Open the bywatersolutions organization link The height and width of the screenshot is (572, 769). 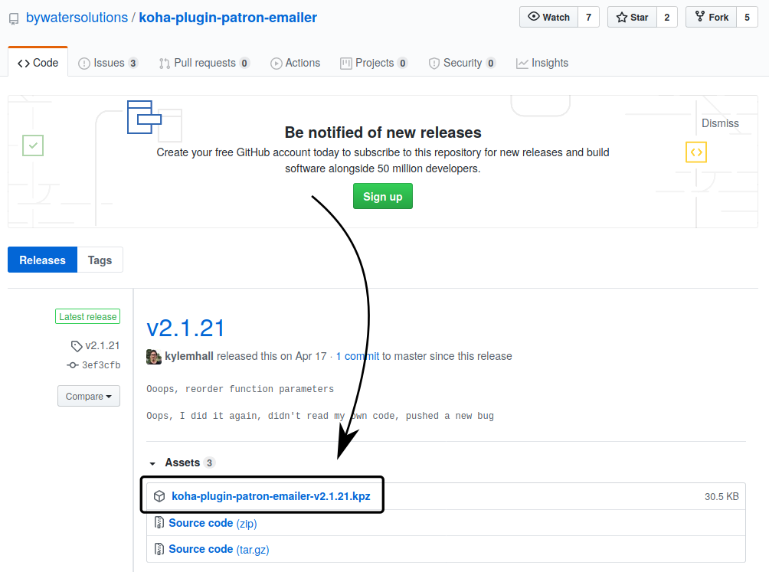(x=77, y=18)
